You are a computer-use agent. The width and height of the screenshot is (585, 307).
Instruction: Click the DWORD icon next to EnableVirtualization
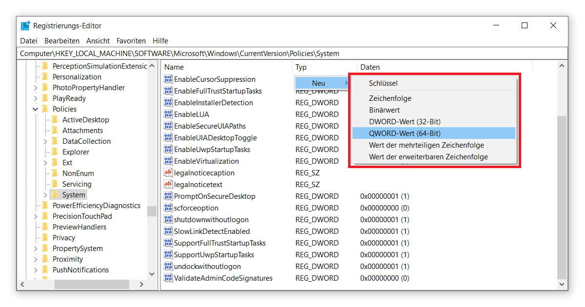point(169,161)
